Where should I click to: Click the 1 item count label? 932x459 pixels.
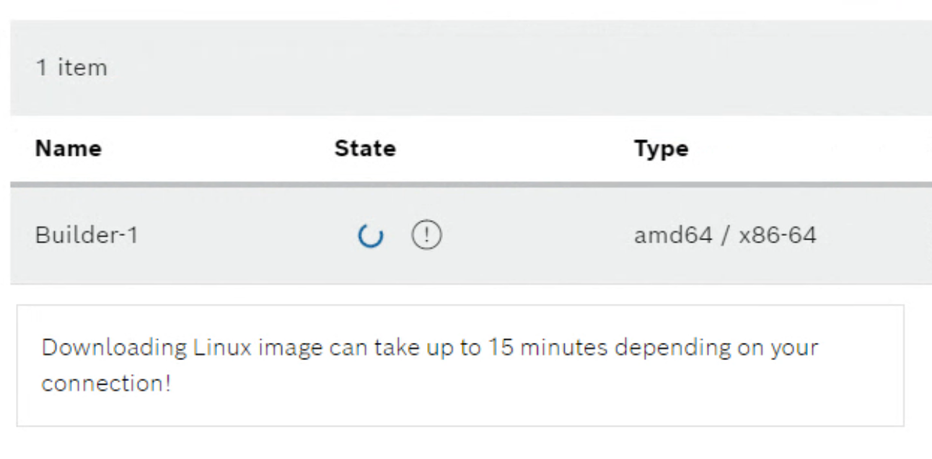72,67
